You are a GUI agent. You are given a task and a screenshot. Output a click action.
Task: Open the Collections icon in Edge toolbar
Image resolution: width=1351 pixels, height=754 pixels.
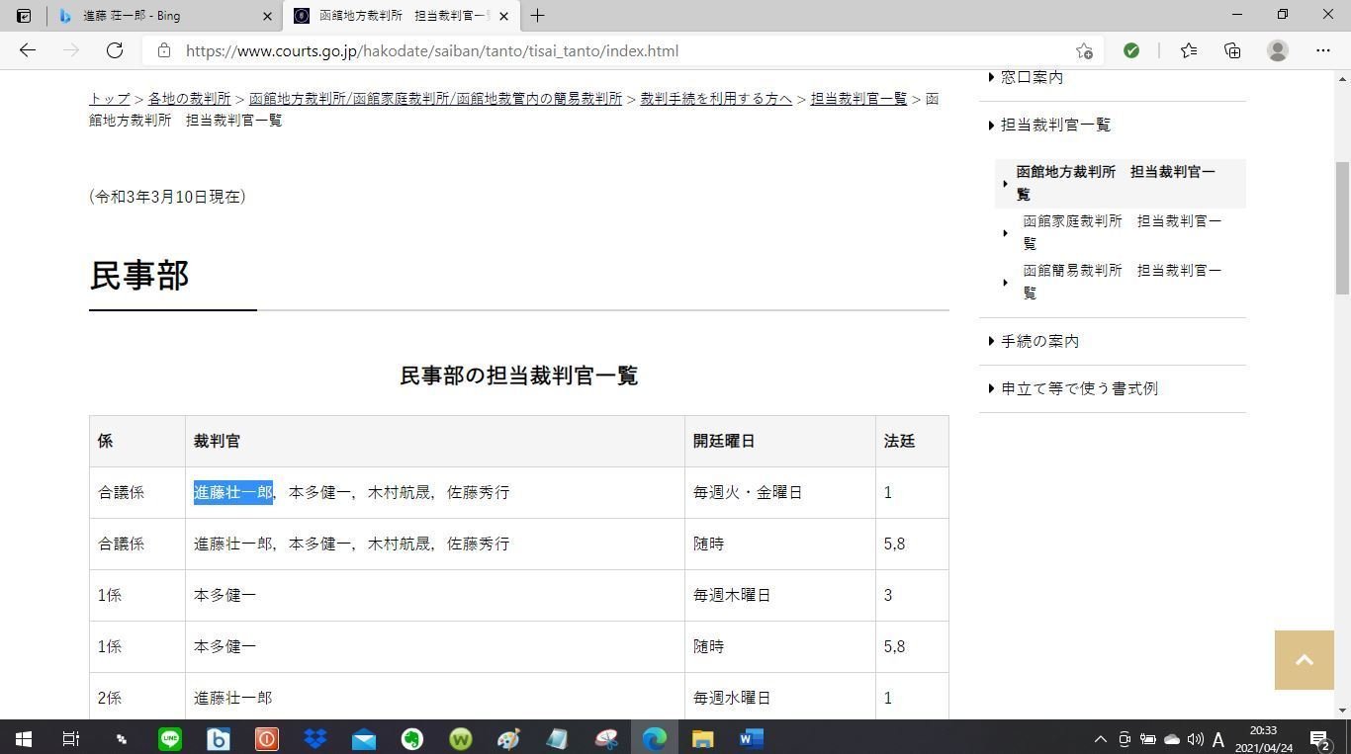point(1232,50)
